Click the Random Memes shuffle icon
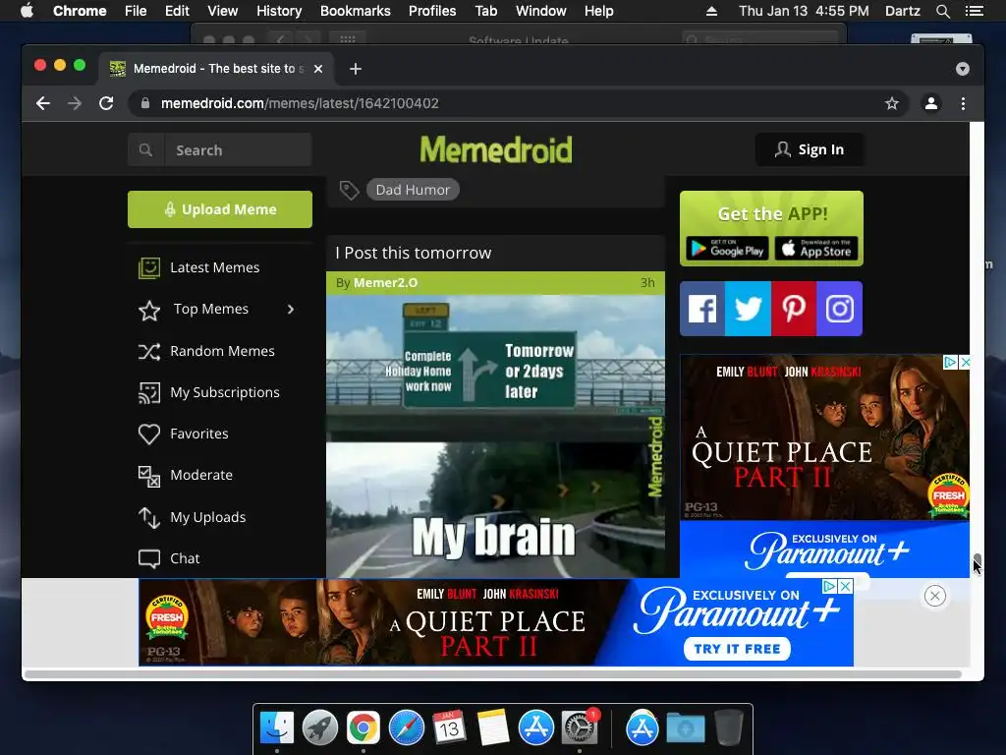The height and width of the screenshot is (755, 1006). 149,351
